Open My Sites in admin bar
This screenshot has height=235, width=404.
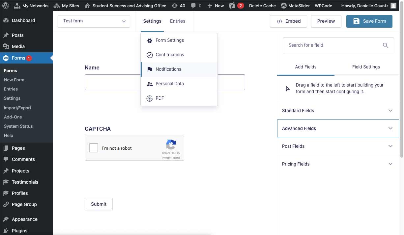[x=66, y=6]
